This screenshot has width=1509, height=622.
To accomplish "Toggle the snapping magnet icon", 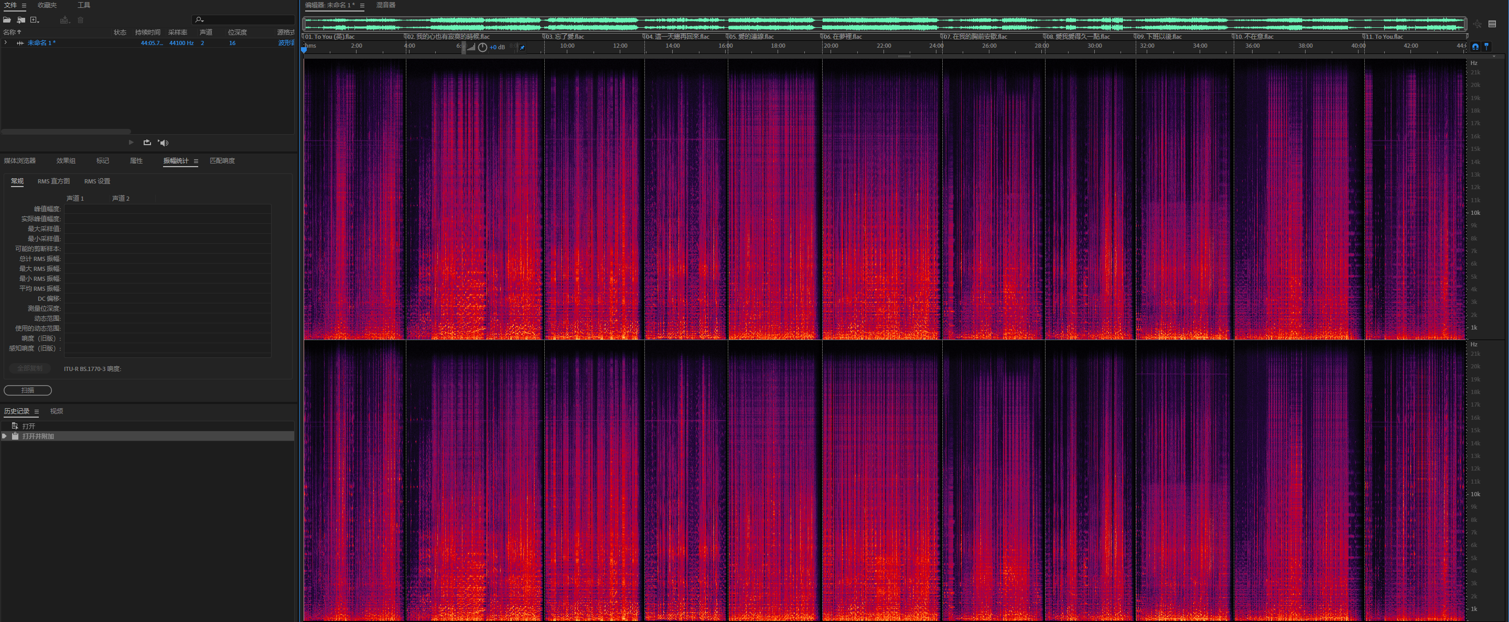I will tap(1475, 46).
